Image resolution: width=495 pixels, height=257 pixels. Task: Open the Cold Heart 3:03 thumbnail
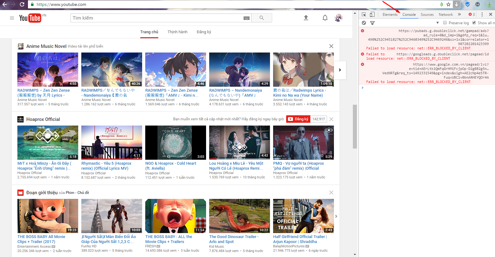click(176, 142)
